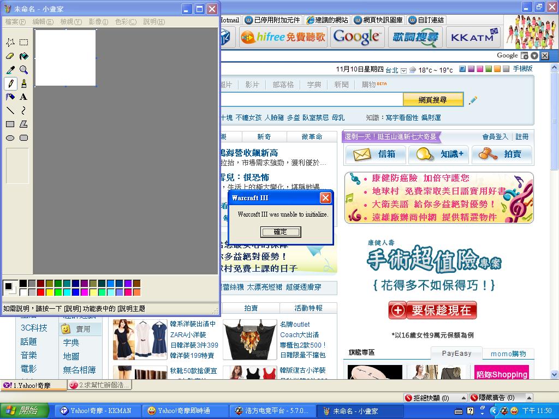
Task: Select the rectangular Select tool in Paint
Action: [x=24, y=43]
